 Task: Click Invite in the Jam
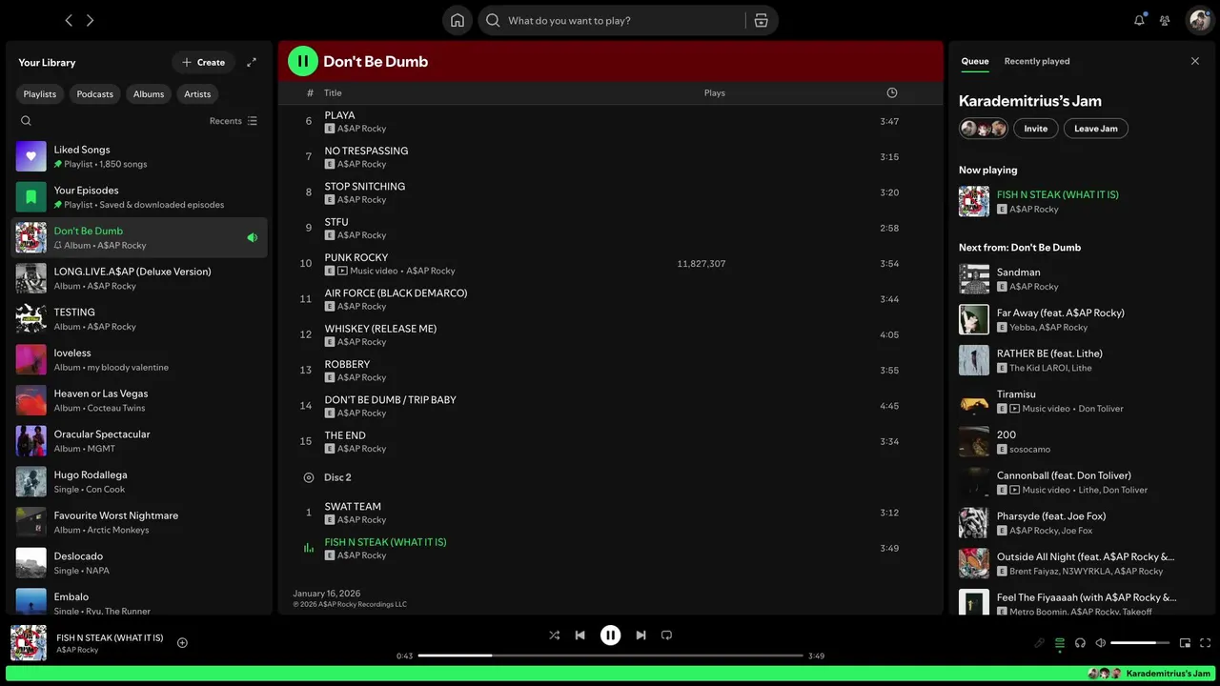[1036, 129]
